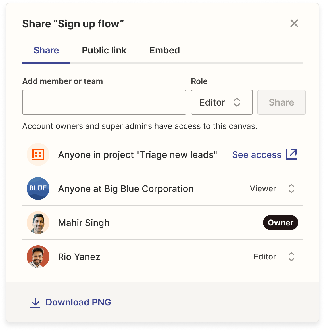The image size is (325, 331).
Task: Click the Big Blue Corporation logo avatar
Action: point(38,189)
